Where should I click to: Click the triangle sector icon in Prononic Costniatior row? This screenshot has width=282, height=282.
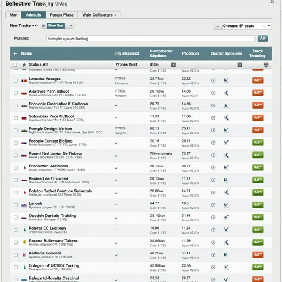click(x=226, y=105)
